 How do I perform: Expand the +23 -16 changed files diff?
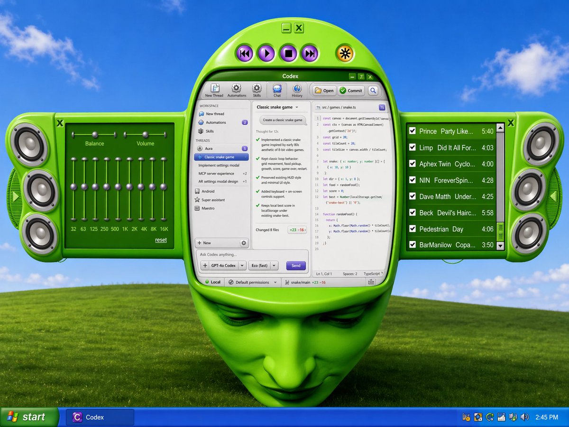click(297, 230)
